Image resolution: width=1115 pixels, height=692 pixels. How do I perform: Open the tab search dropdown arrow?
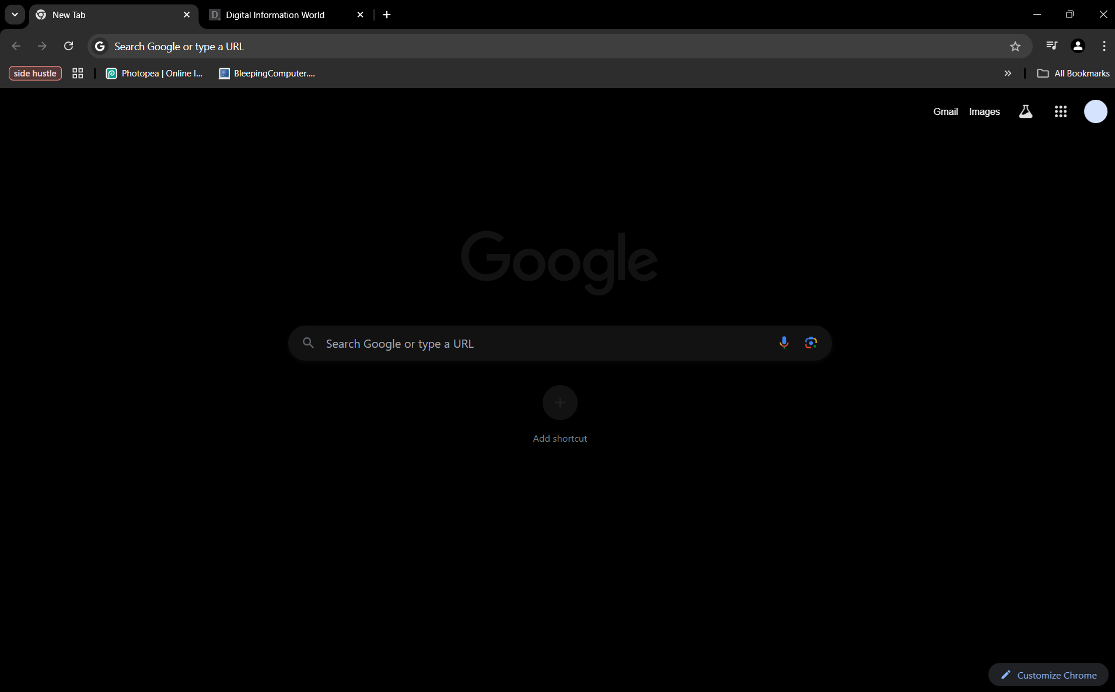15,15
